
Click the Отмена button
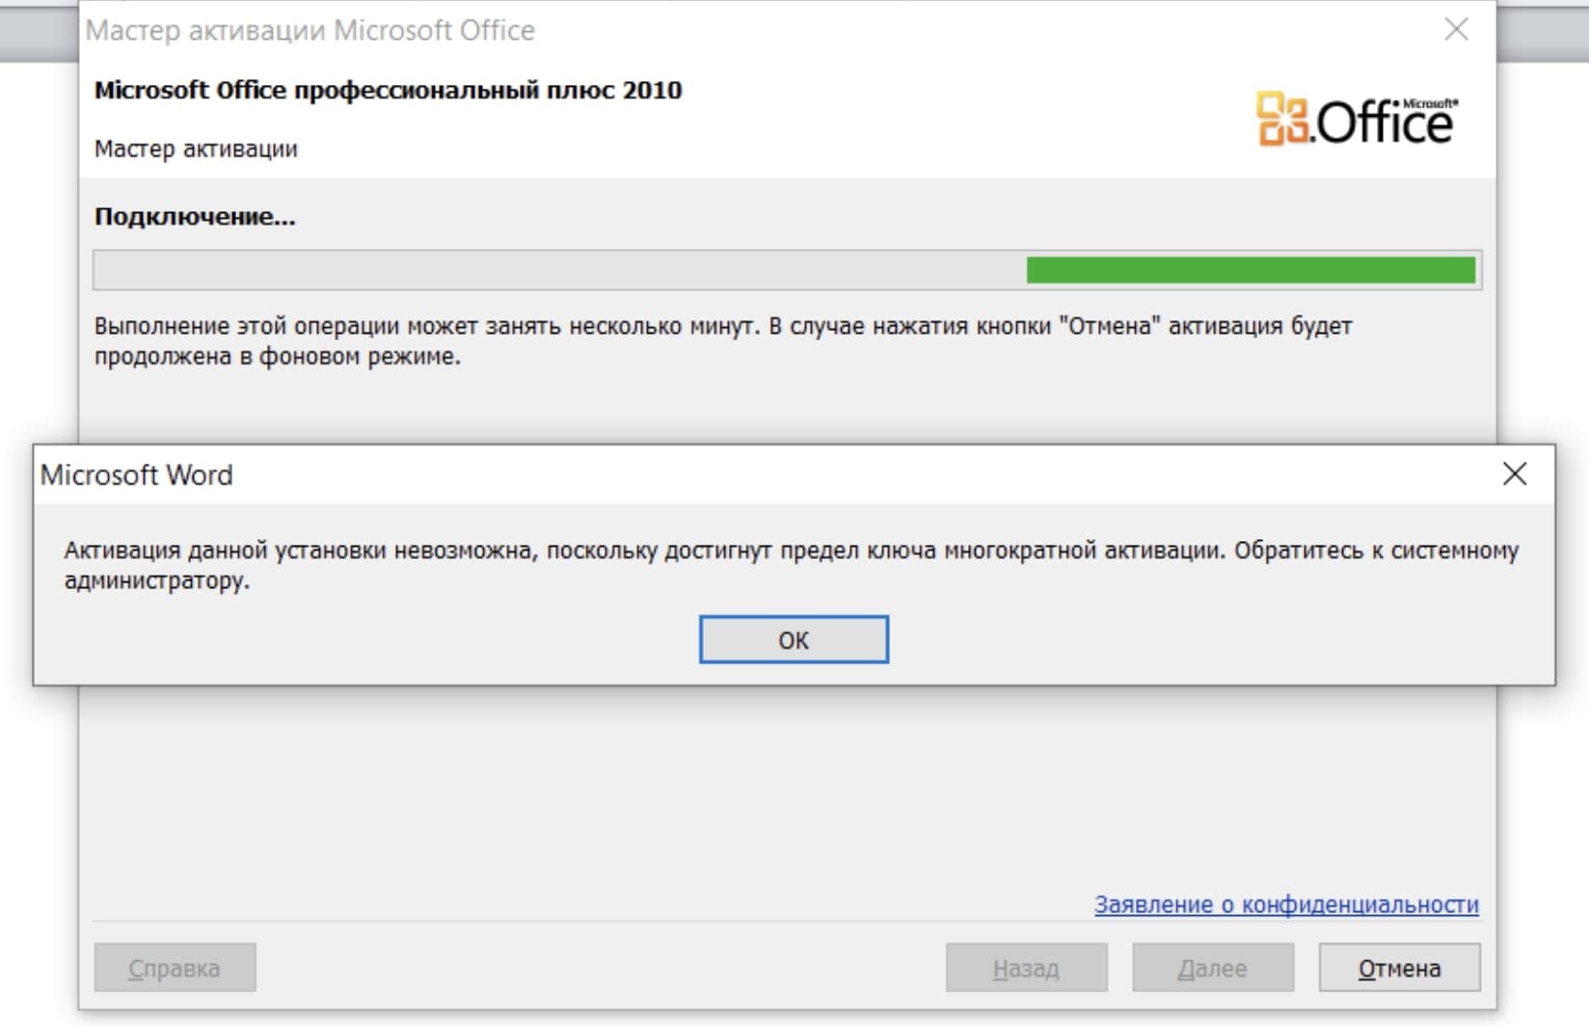[x=1399, y=967]
